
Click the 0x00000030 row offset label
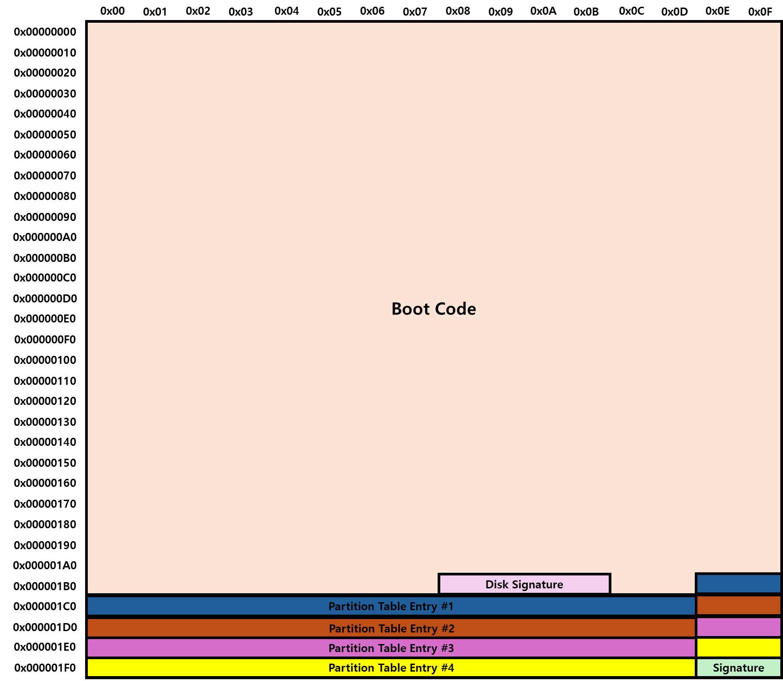click(x=45, y=94)
